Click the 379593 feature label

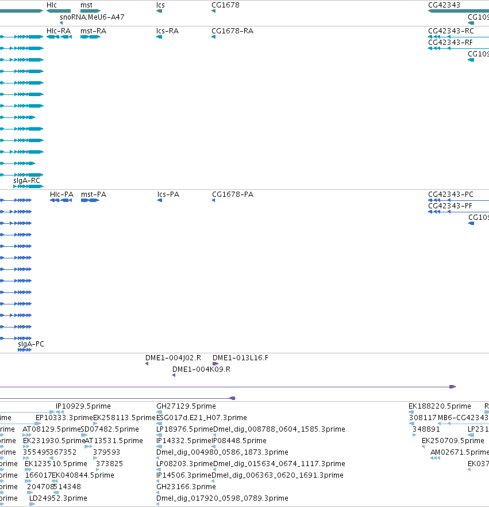pyautogui.click(x=106, y=452)
